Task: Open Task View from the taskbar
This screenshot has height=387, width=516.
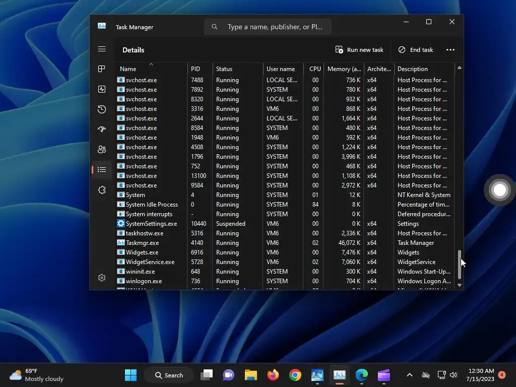Action: pyautogui.click(x=207, y=375)
